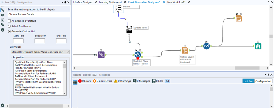
Task: Click the Configuration button in Results
Action: point(263,81)
